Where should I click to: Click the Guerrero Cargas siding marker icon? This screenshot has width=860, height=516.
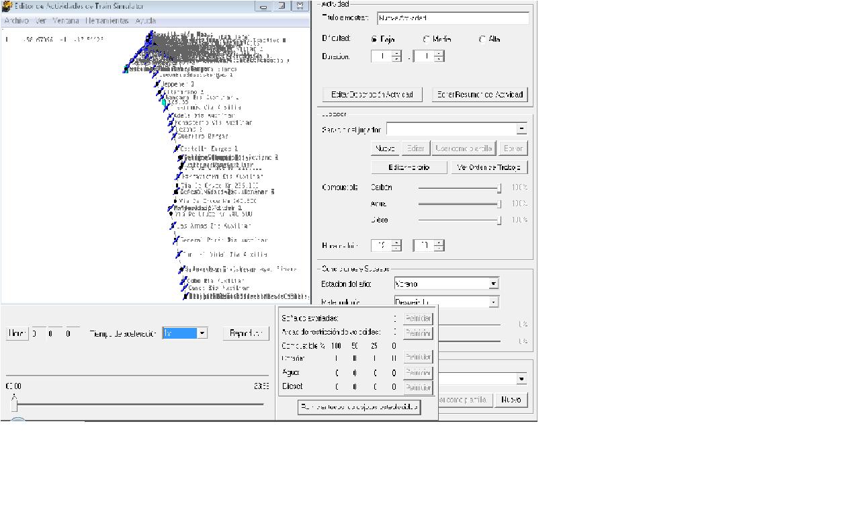[173, 136]
